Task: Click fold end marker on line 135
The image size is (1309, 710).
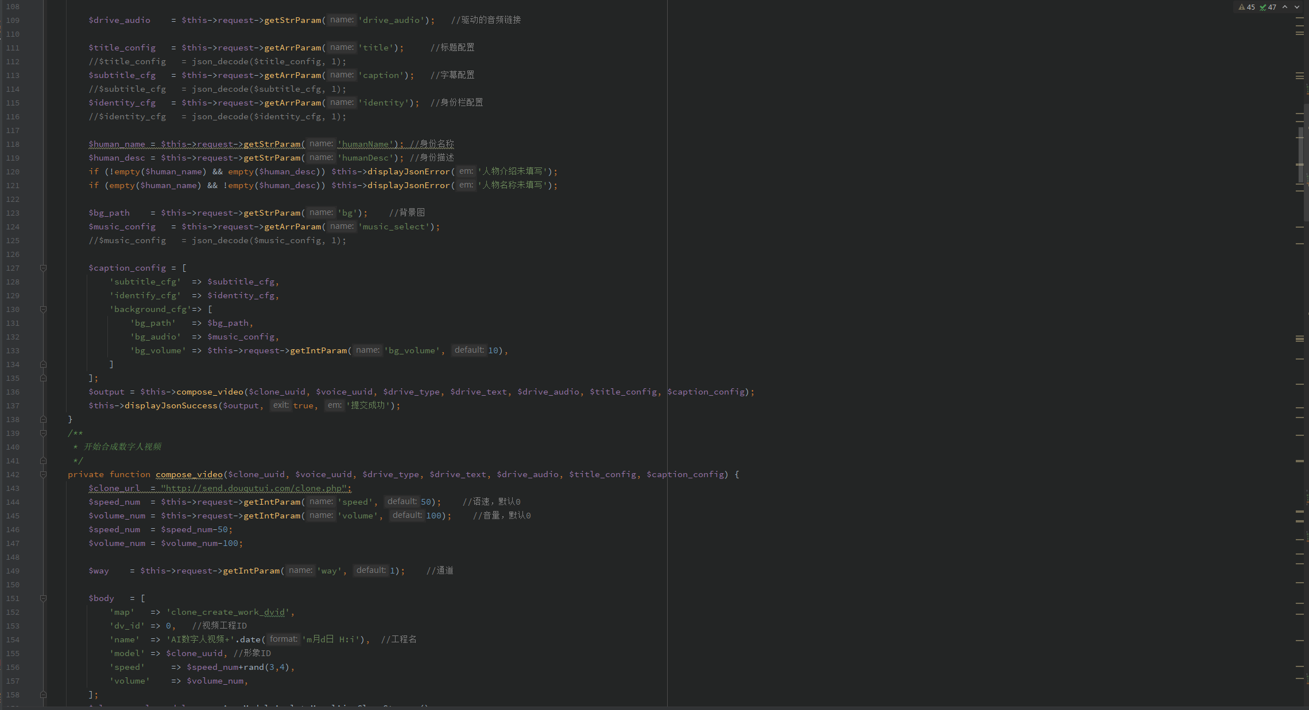Action: pyautogui.click(x=43, y=378)
